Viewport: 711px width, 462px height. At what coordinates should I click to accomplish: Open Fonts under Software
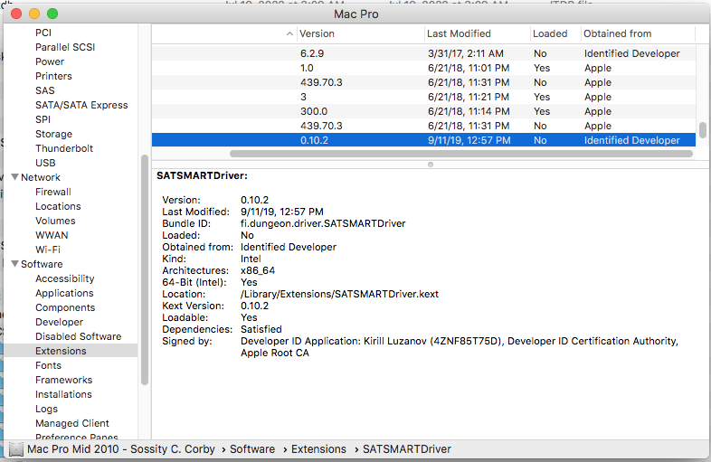click(x=48, y=365)
